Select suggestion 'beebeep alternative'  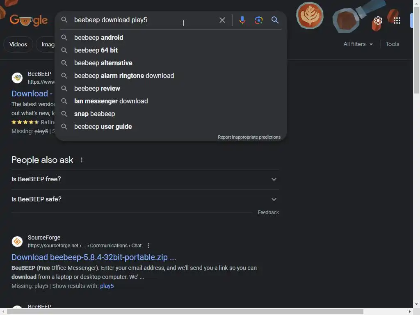171,63
